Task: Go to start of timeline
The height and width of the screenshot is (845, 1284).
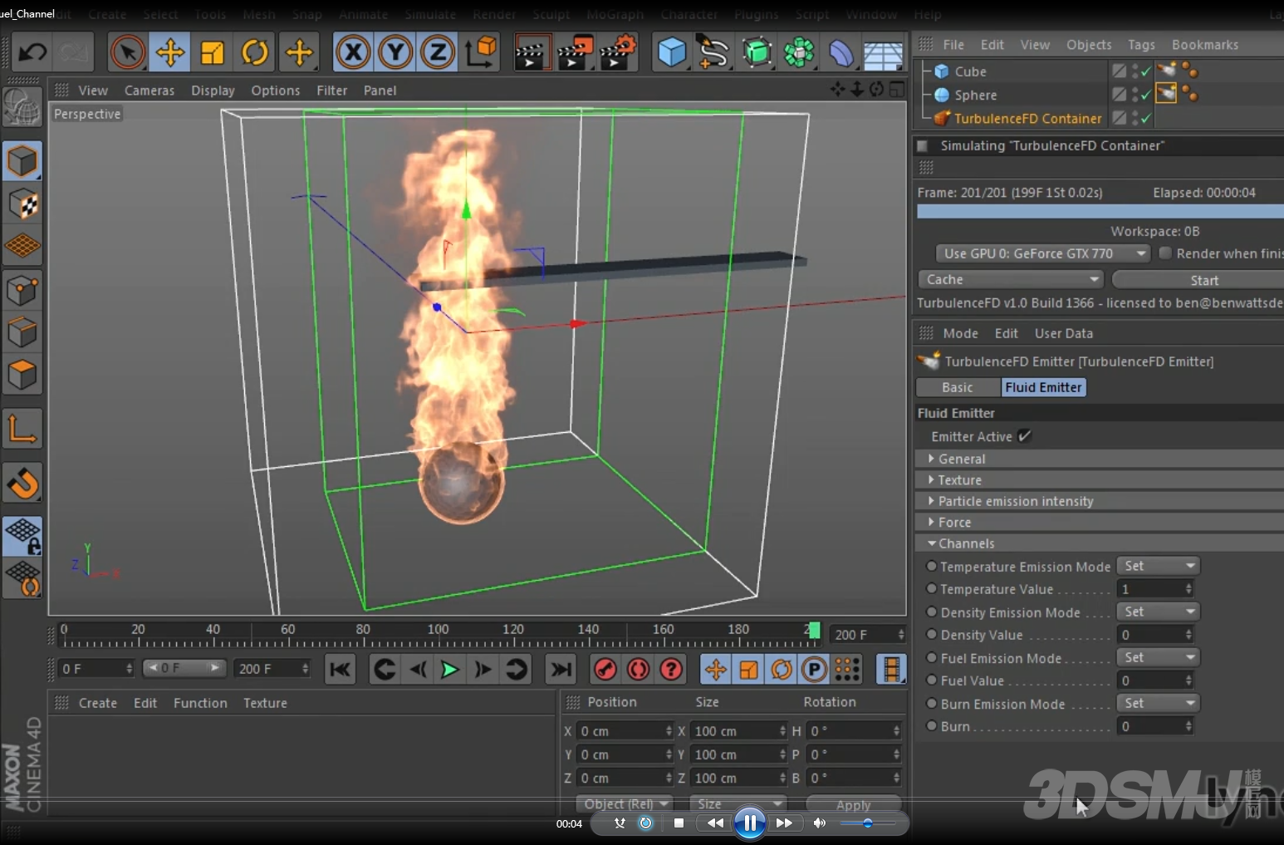Action: [x=340, y=669]
